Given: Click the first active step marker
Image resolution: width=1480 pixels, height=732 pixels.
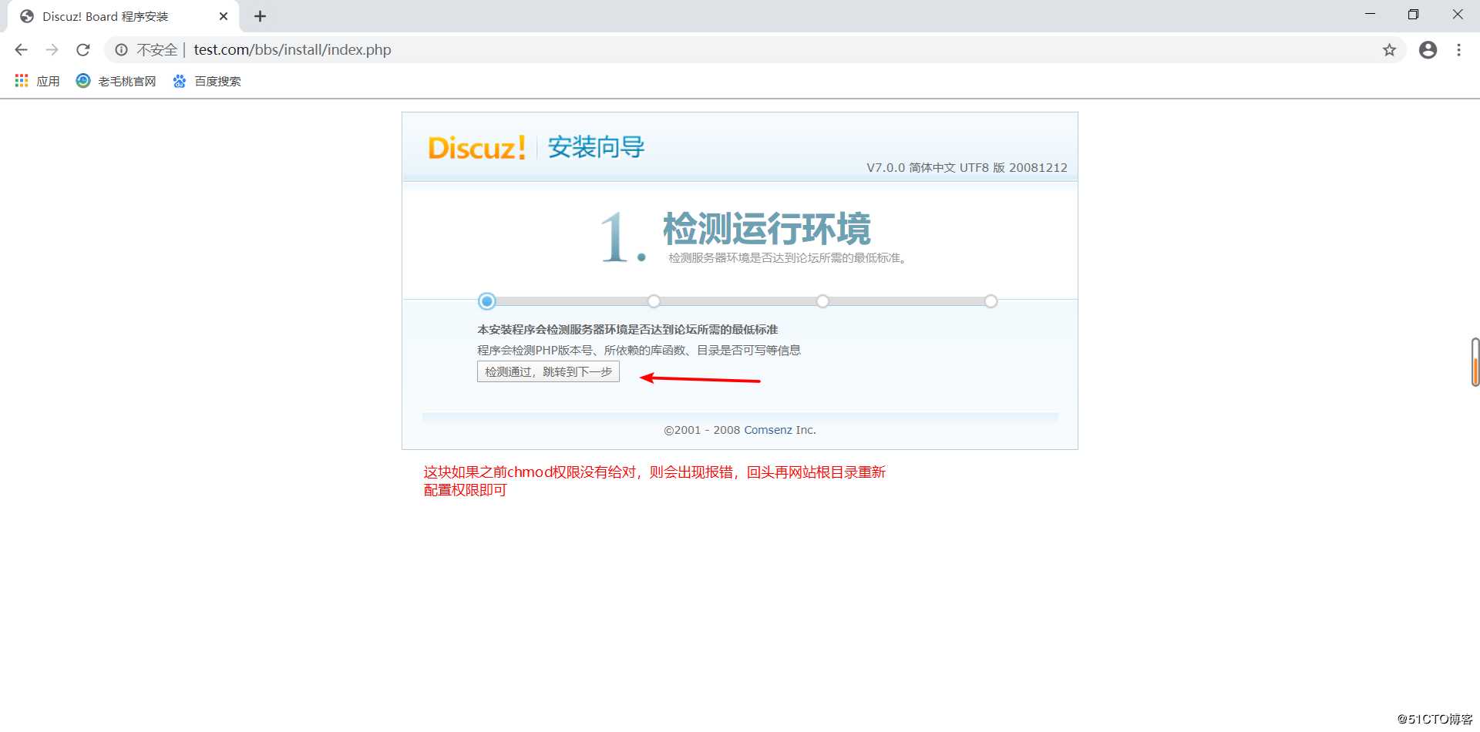Looking at the screenshot, I should [x=486, y=301].
